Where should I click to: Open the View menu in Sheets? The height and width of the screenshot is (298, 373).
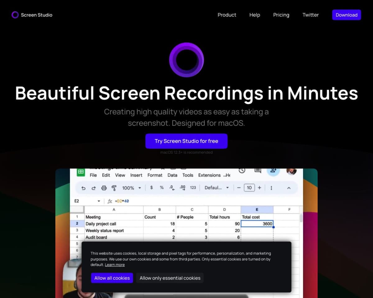click(x=120, y=175)
